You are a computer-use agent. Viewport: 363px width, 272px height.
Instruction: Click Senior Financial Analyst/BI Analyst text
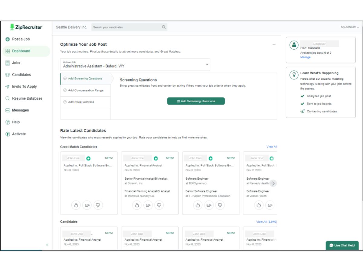(146, 179)
